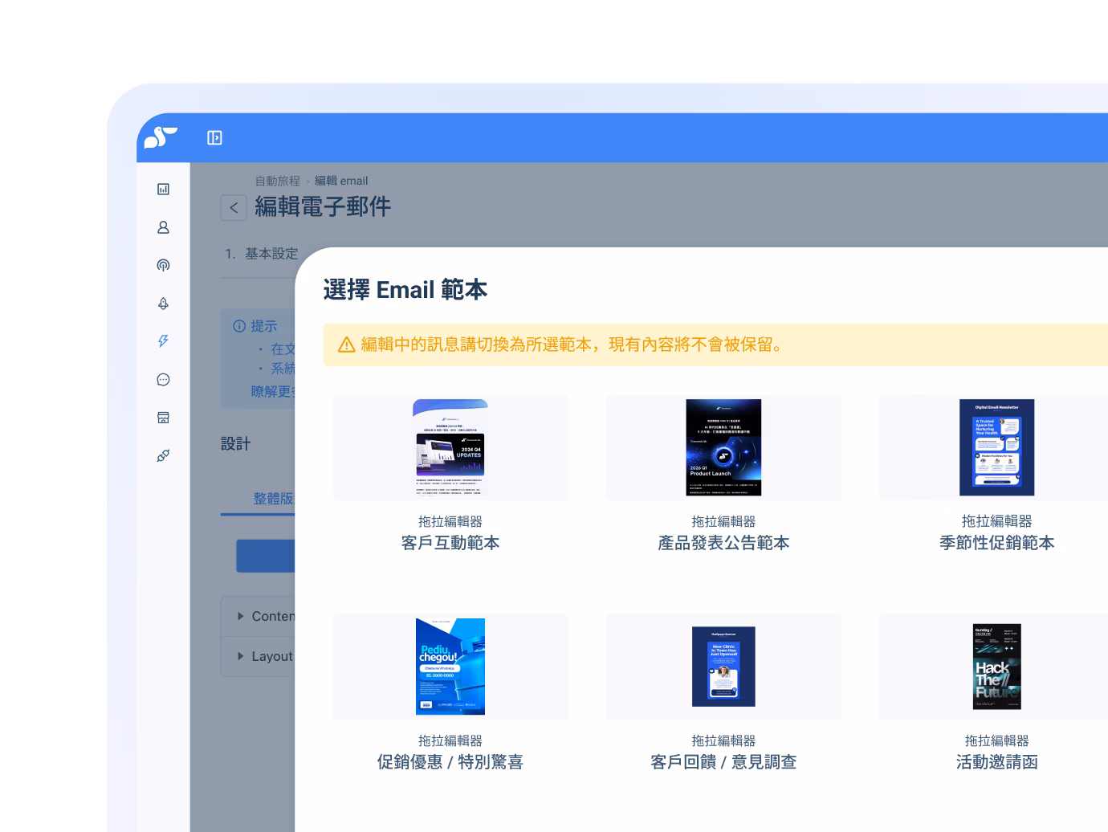
Task: Click the 產品發表公告範本 title text
Action: pyautogui.click(x=723, y=543)
